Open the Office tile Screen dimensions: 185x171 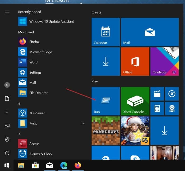(135, 62)
